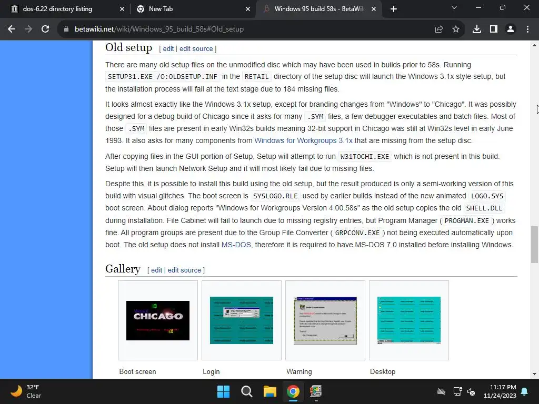Open the Windows Start menu

point(223,391)
